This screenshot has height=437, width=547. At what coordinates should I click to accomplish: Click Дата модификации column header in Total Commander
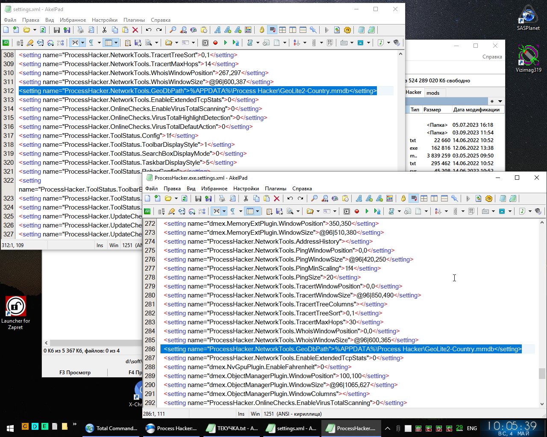476,110
